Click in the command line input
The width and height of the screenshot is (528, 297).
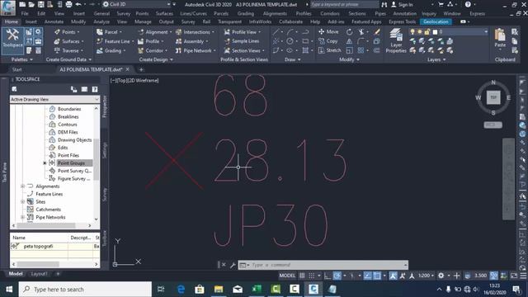pos(327,265)
